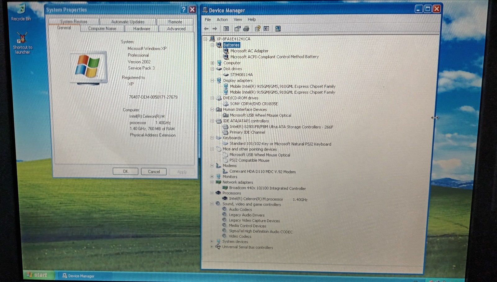Image resolution: width=497 pixels, height=282 pixels.
Task: Click the Device Manager taskbar button
Action: [x=84, y=275]
